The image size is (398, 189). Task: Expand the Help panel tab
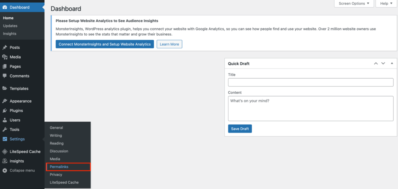(x=386, y=3)
